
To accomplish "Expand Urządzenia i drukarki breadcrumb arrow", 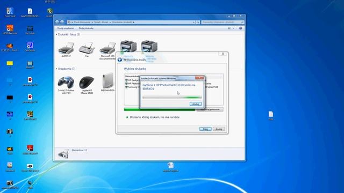I will click(x=134, y=22).
